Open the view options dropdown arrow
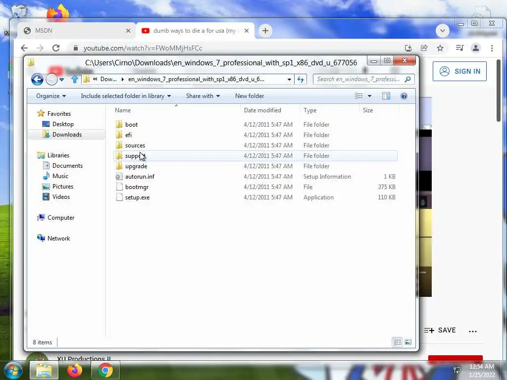Image resolution: width=507 pixels, height=380 pixels. click(369, 96)
